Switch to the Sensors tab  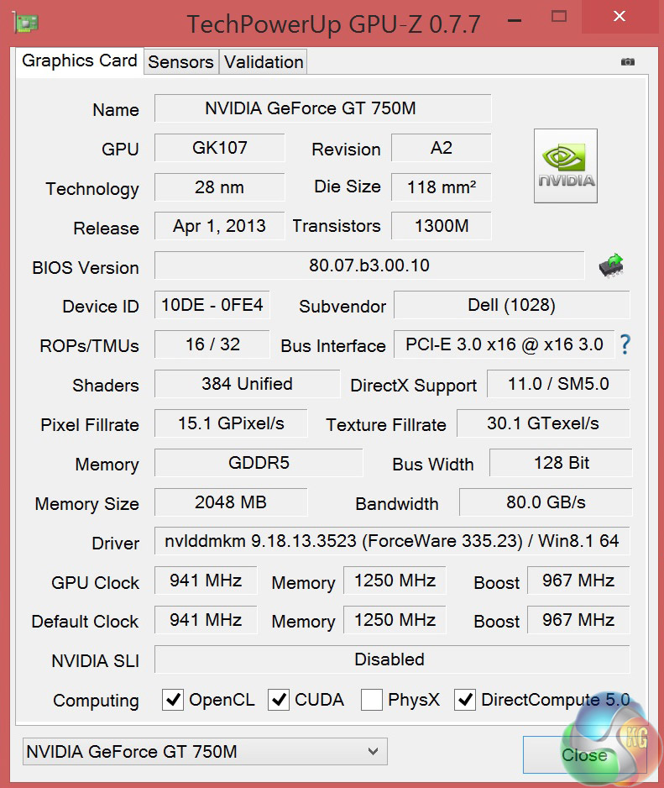180,62
